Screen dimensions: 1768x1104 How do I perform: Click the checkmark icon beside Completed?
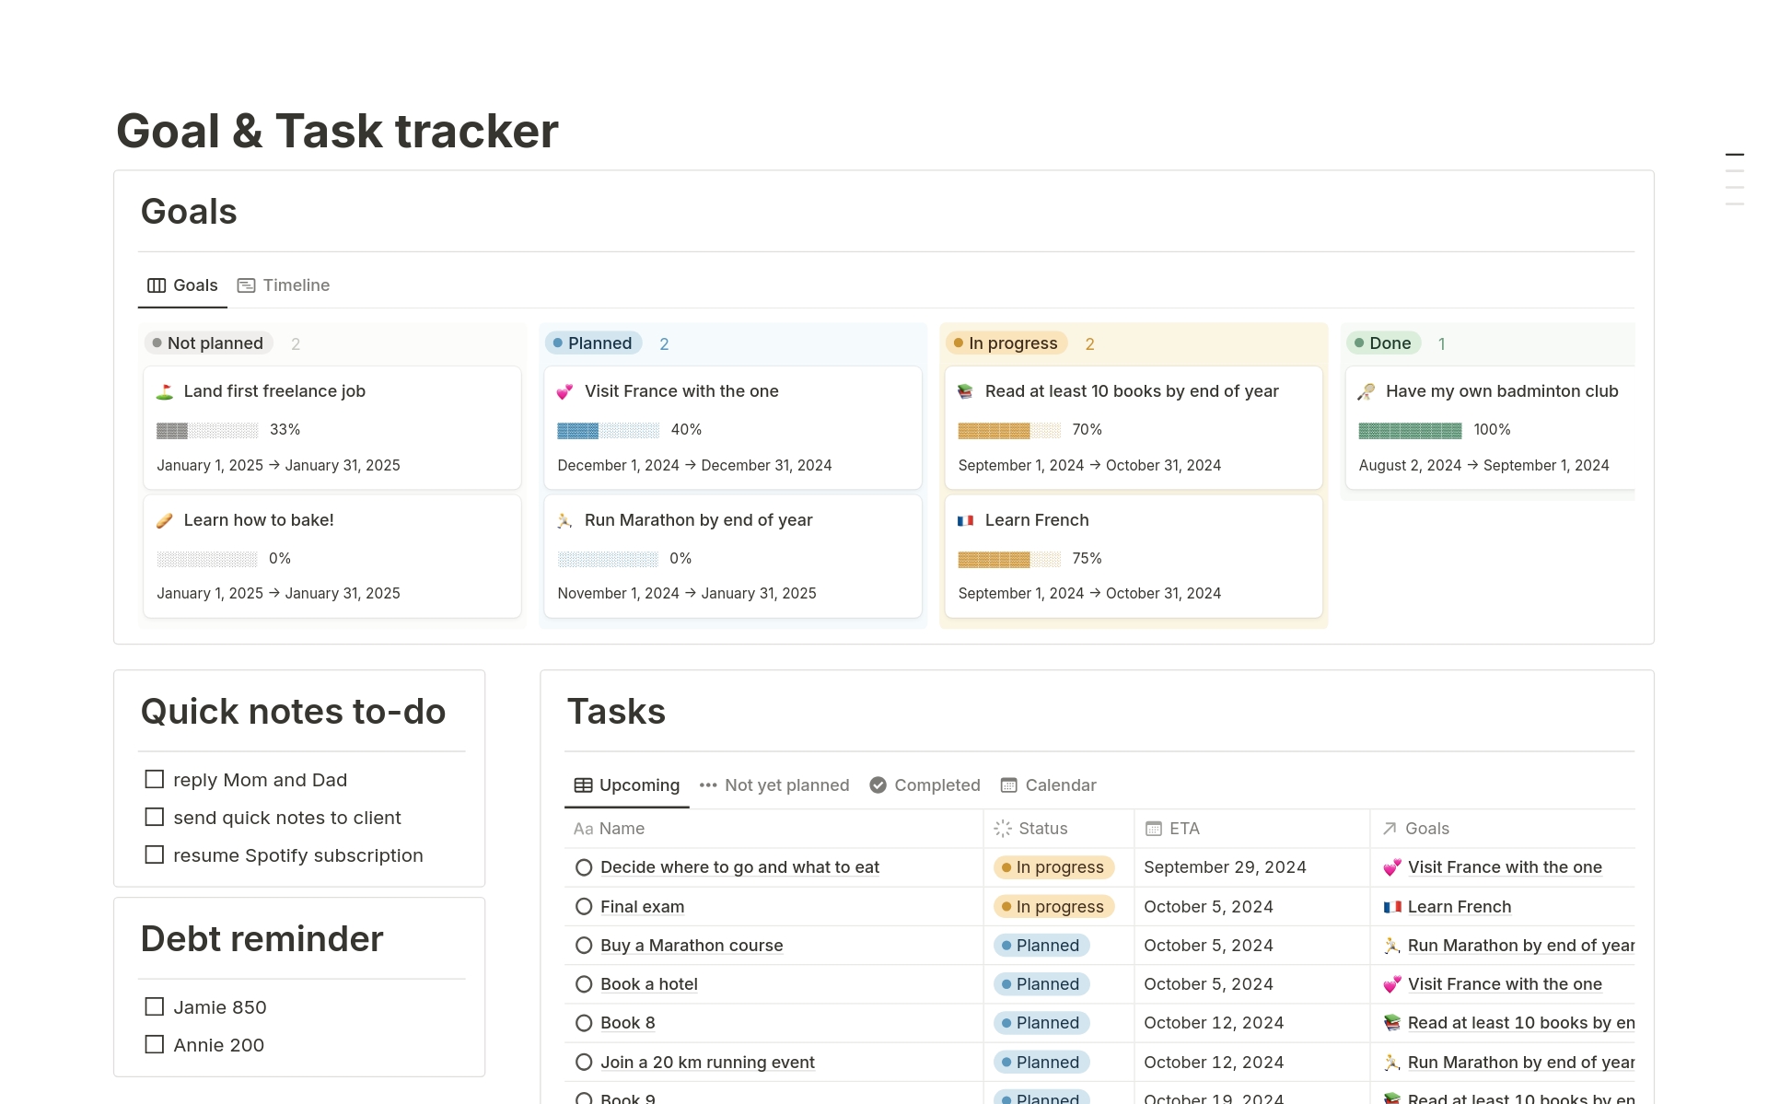click(x=878, y=784)
